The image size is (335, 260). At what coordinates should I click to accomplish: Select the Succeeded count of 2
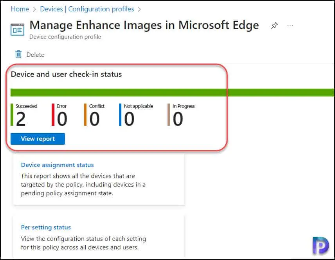21,119
